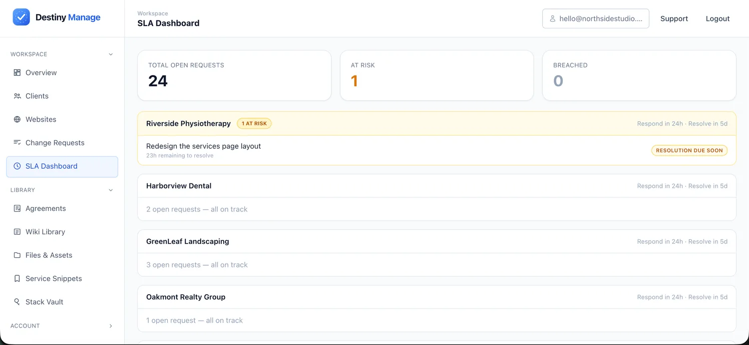Click the GreenLeaf Landscaping client name
Image resolution: width=749 pixels, height=345 pixels.
pos(188,241)
